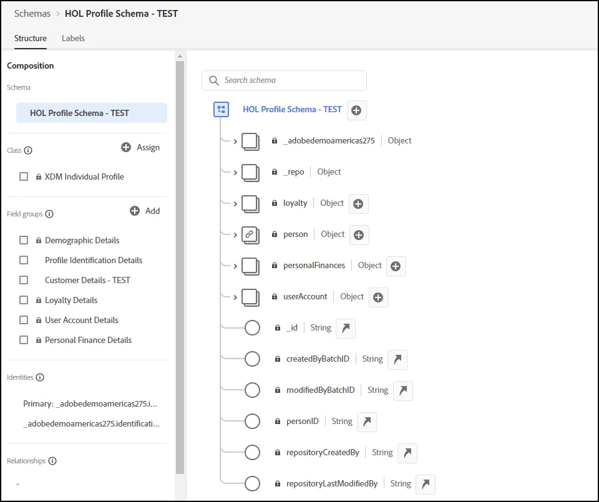Click info icon next to Relationships

coord(52,461)
